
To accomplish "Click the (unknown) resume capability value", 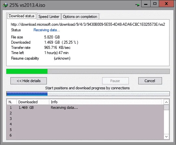I will (x=62, y=58).
